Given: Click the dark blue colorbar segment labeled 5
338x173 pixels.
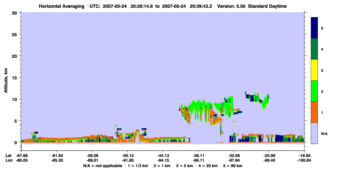Looking at the screenshot, I should coord(314,28).
